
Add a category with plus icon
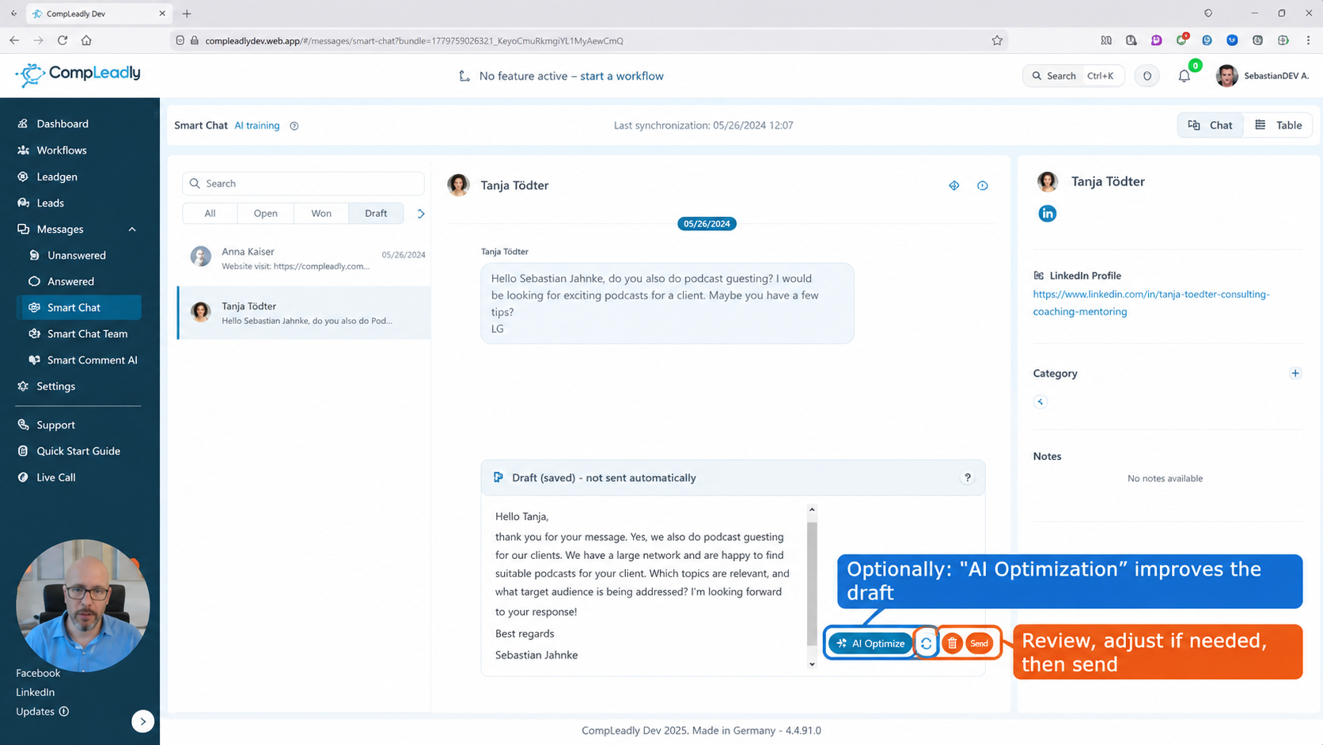point(1295,373)
